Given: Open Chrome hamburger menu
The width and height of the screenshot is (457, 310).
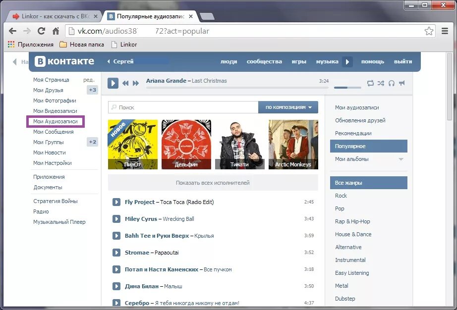Looking at the screenshot, I should tap(445, 31).
